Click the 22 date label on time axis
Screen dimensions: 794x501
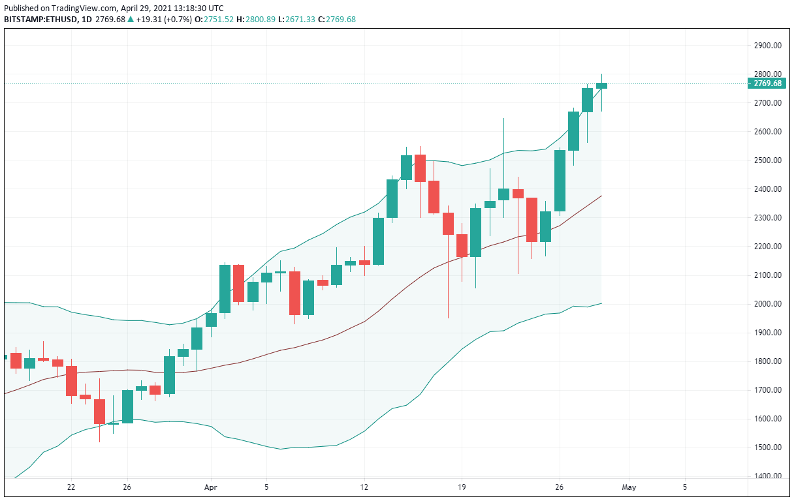pos(71,487)
